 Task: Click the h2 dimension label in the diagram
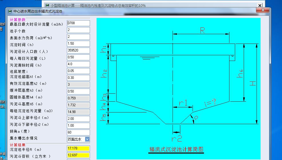pos(104,73)
